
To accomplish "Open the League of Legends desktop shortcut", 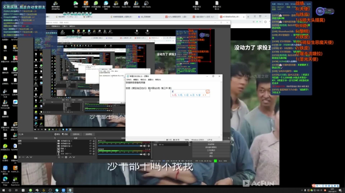I will click(x=15, y=137).
